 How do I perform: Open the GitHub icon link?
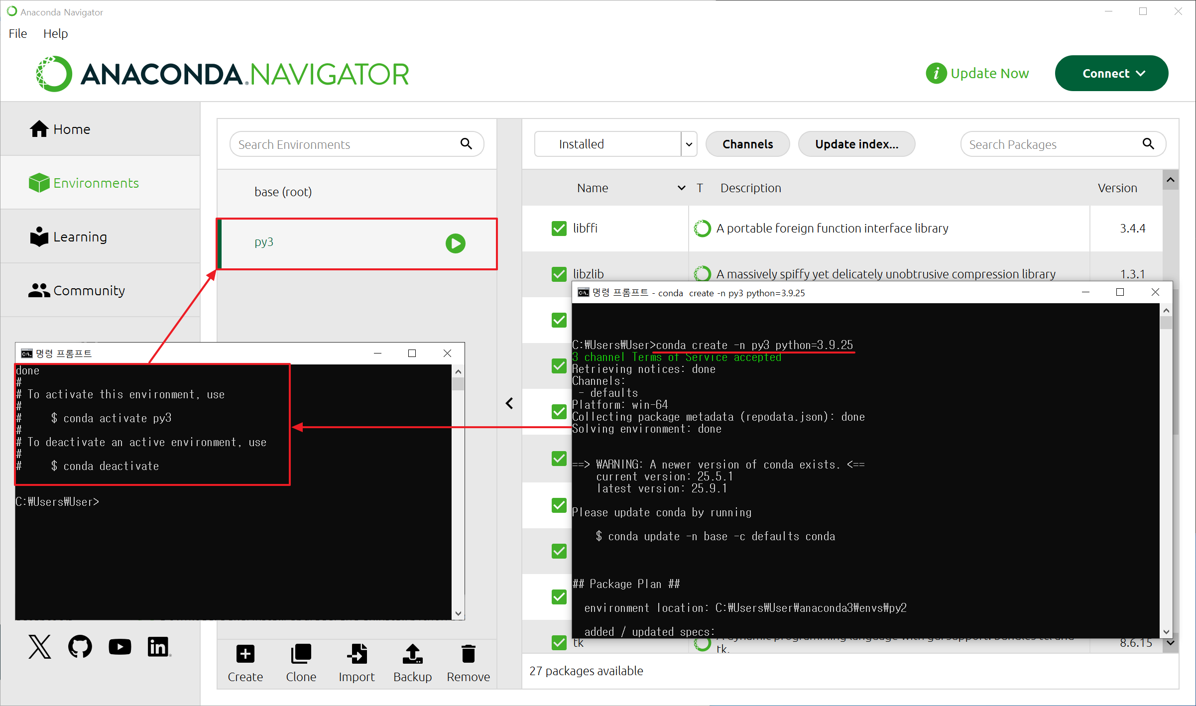[x=80, y=647]
